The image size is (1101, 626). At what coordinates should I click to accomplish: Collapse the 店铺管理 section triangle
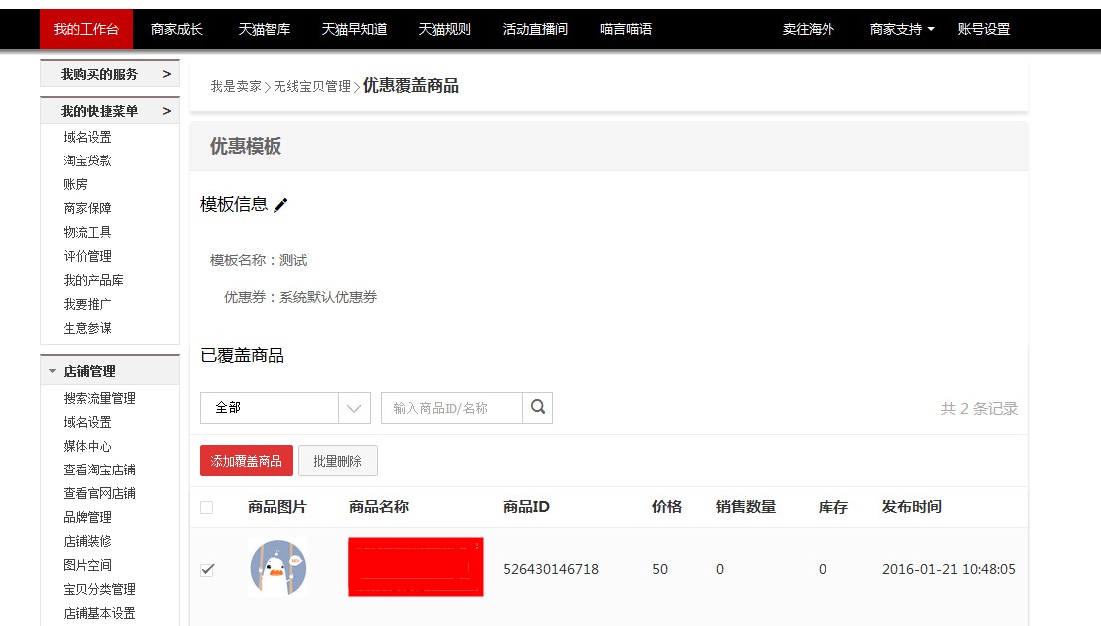(52, 371)
